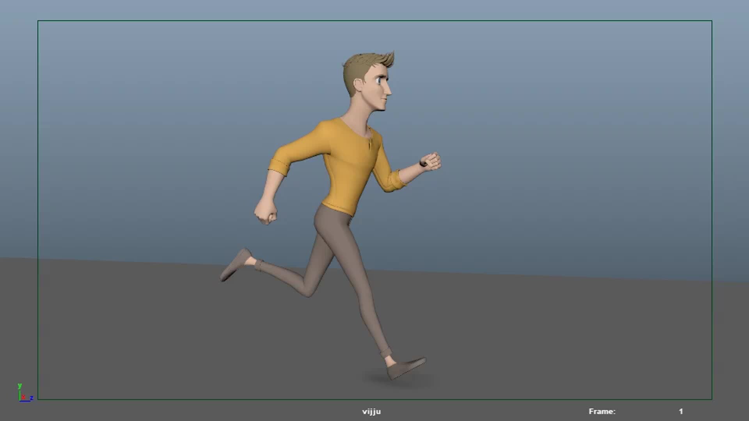
Task: Click the camera name label vijju
Action: pyautogui.click(x=371, y=411)
